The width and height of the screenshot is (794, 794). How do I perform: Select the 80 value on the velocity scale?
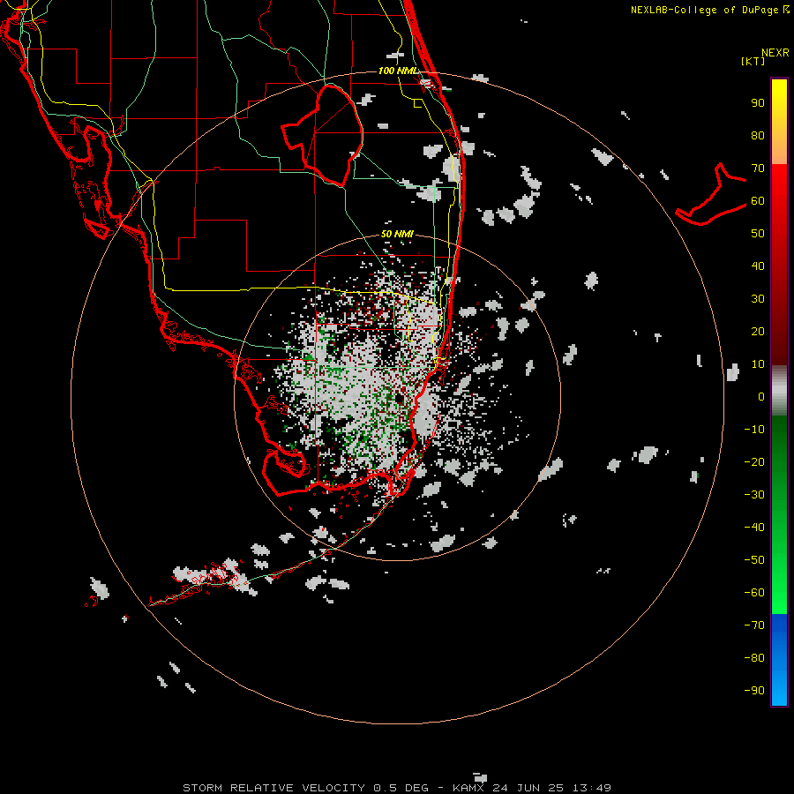(758, 136)
